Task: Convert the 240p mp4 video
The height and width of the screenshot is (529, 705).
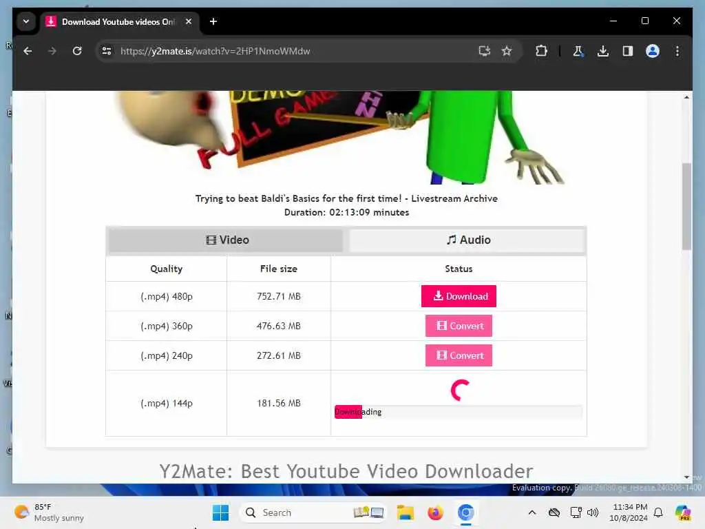Action: coord(459,355)
